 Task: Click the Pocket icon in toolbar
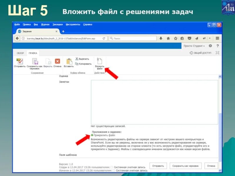coord(189,38)
